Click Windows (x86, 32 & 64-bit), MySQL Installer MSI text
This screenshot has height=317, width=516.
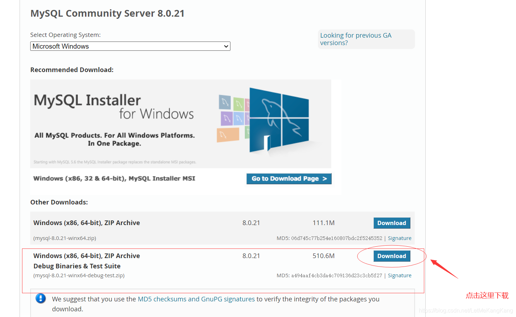(114, 179)
